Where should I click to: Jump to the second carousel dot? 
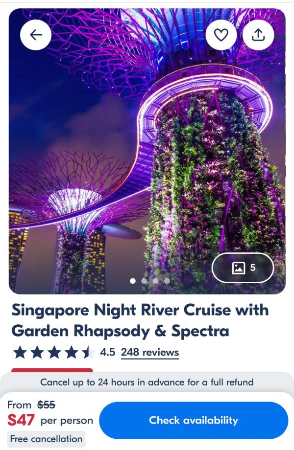coord(144,281)
